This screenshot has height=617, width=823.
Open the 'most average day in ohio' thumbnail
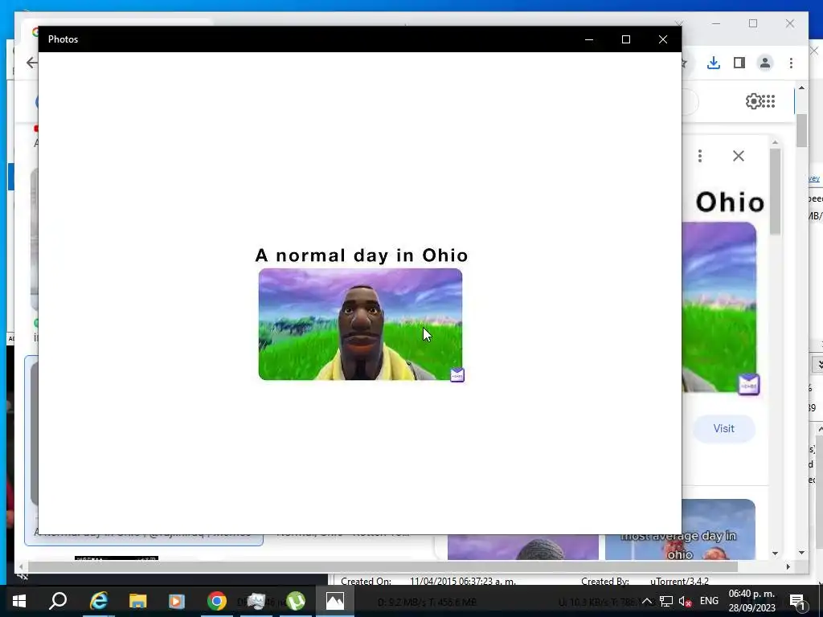(x=680, y=529)
